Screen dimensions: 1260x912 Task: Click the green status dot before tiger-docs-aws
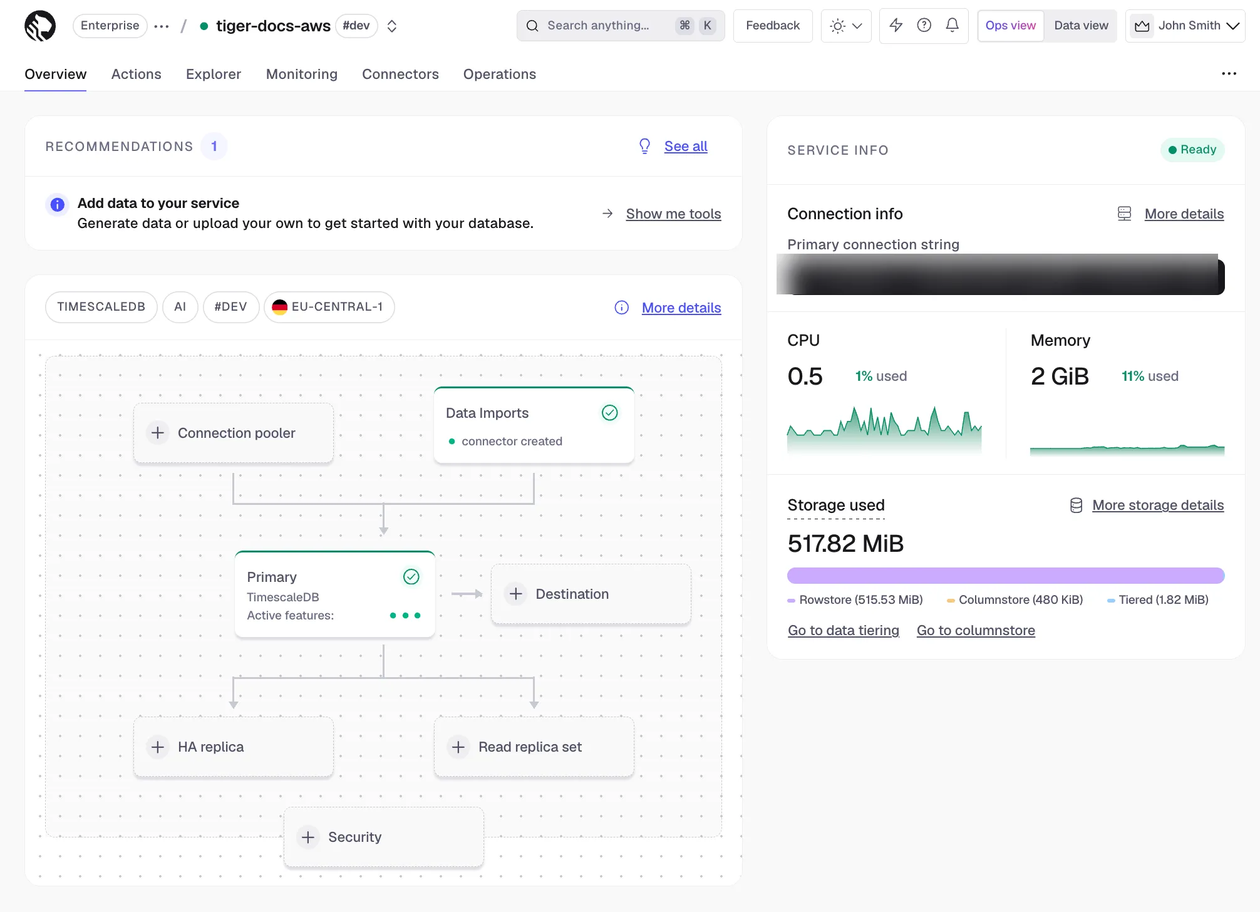click(204, 26)
